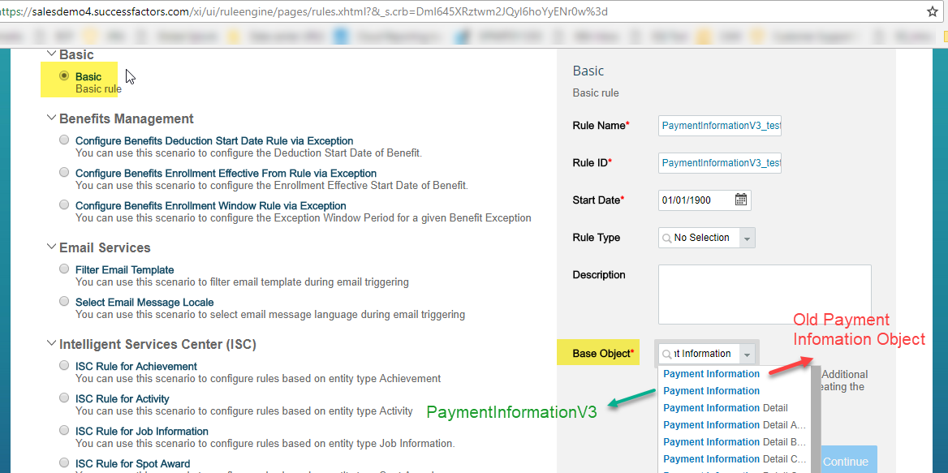Choose 'Payment Information Detail A...' from the list
This screenshot has height=473, width=948.
735,424
